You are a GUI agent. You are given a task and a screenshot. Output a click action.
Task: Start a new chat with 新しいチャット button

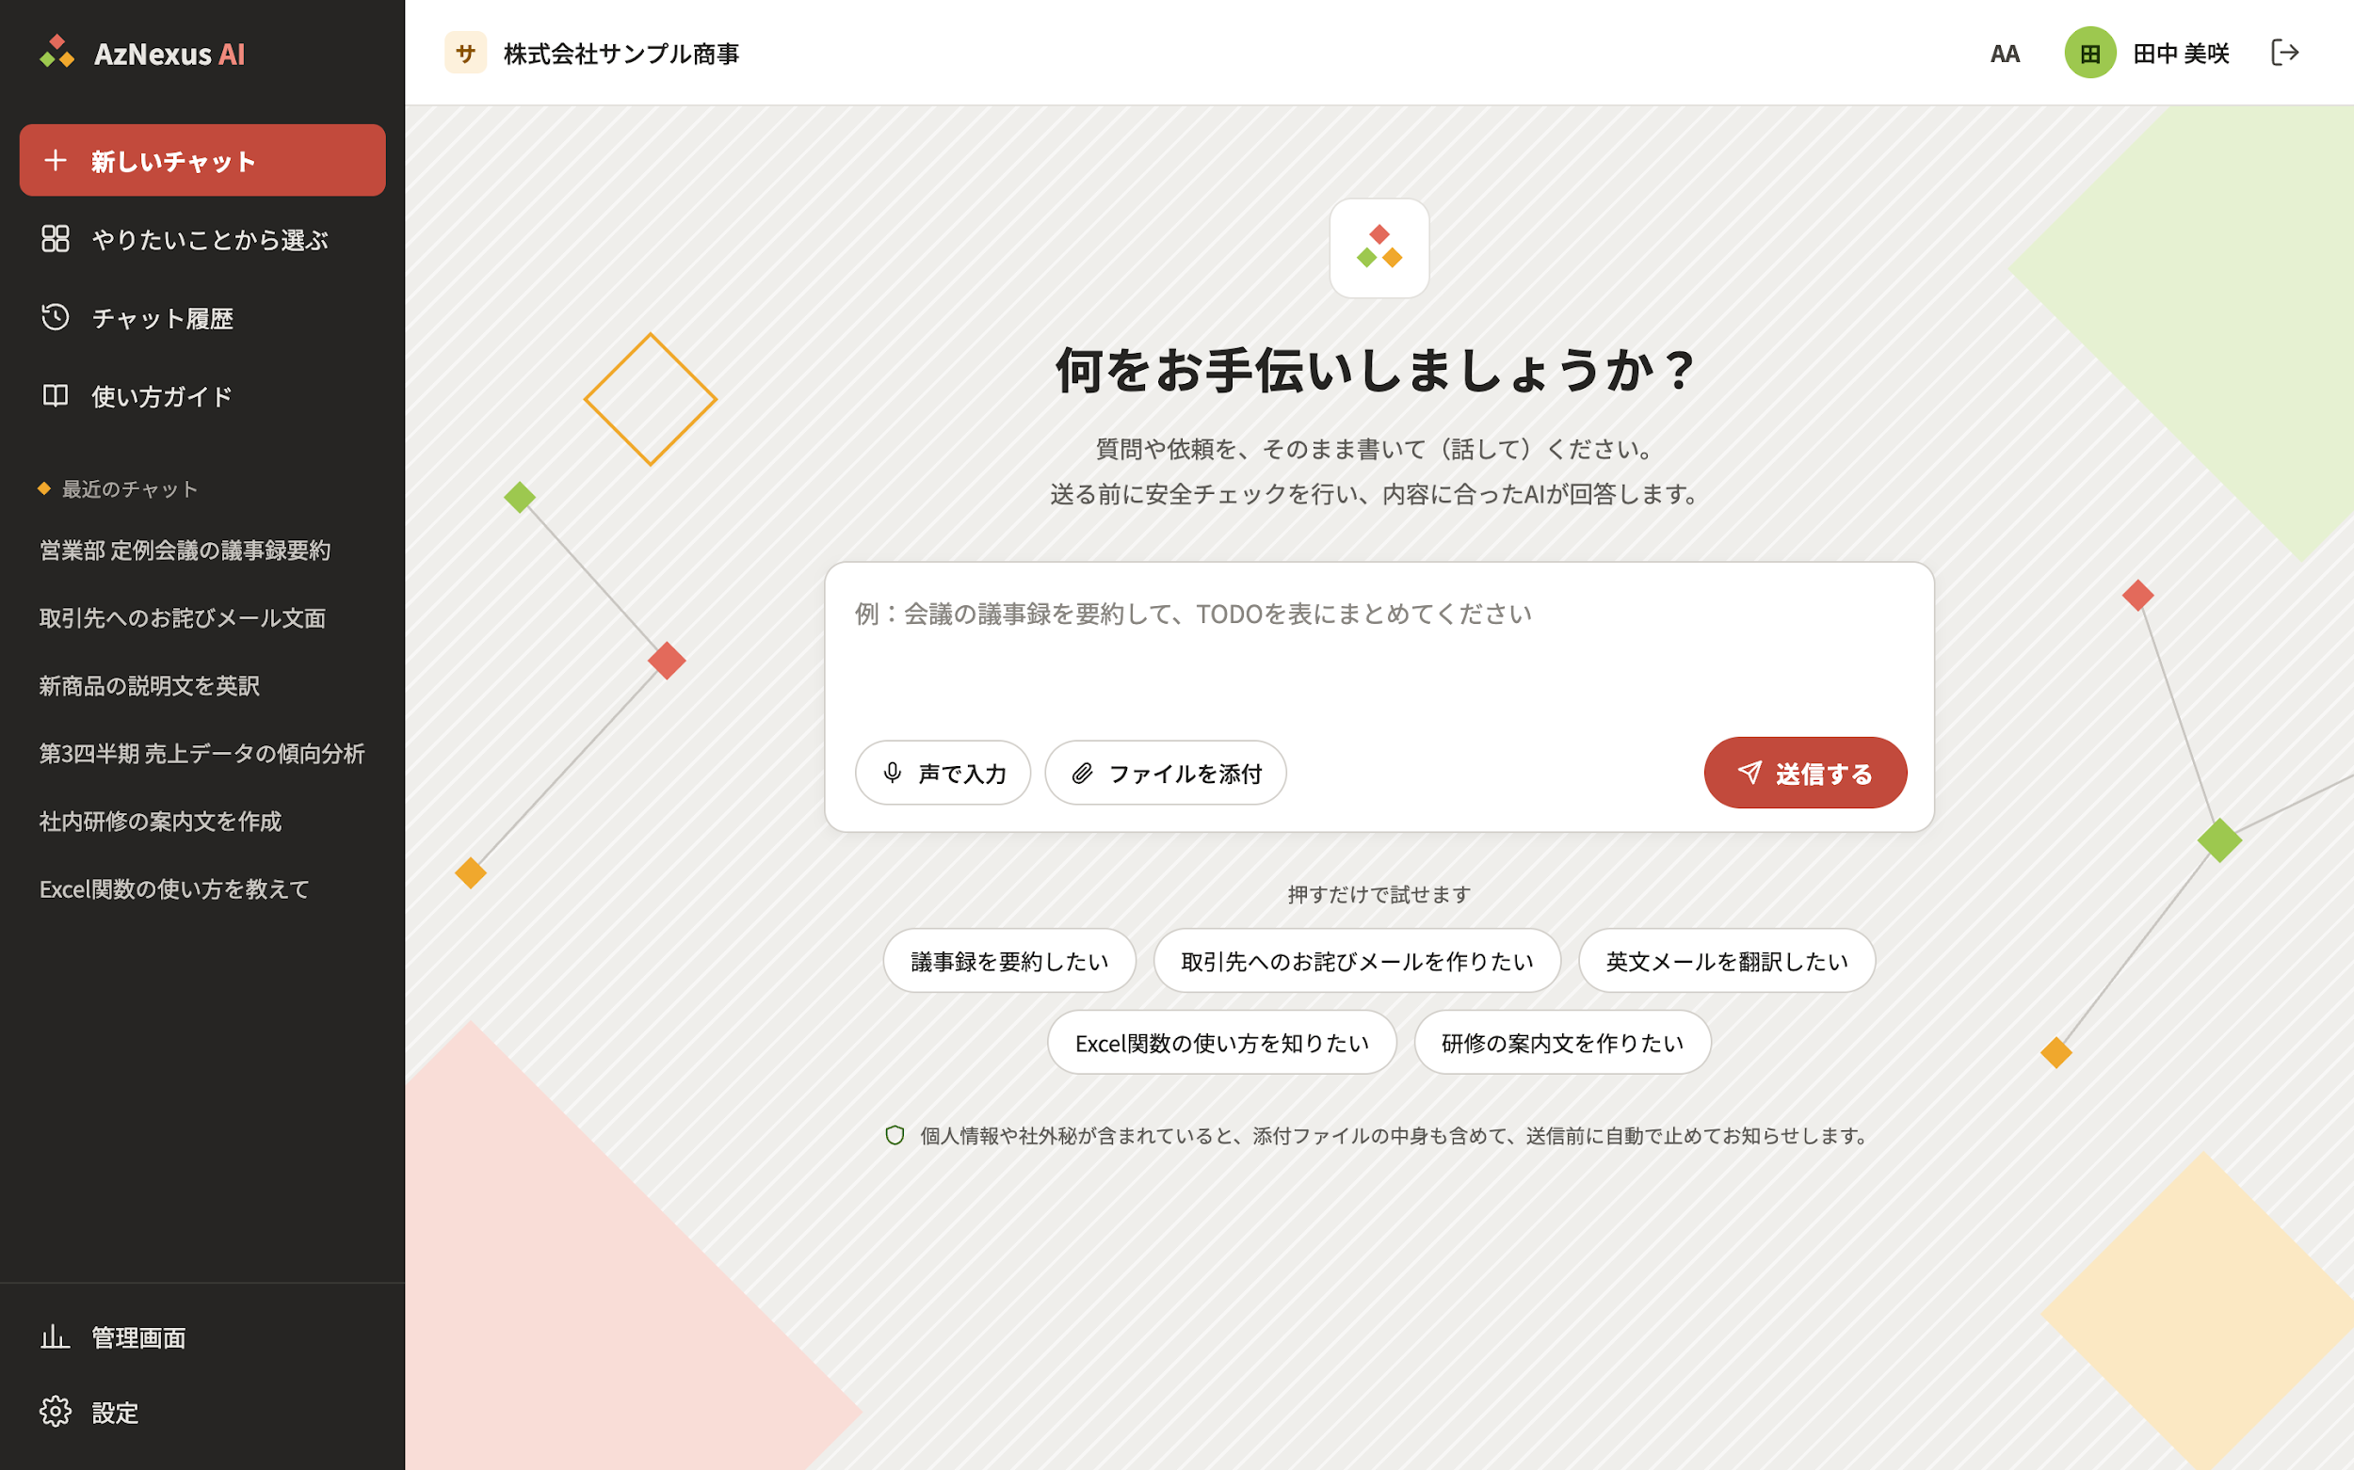click(202, 160)
